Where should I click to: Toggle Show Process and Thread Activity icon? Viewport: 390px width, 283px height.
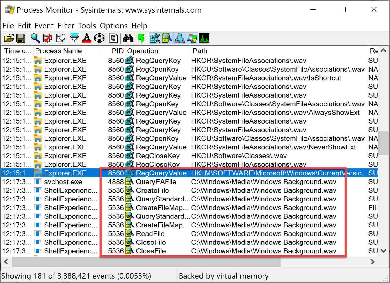coord(192,38)
